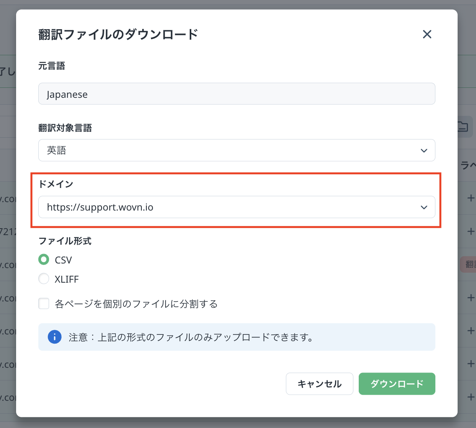Close the download dialog with the X icon
476x428 pixels.
point(427,35)
